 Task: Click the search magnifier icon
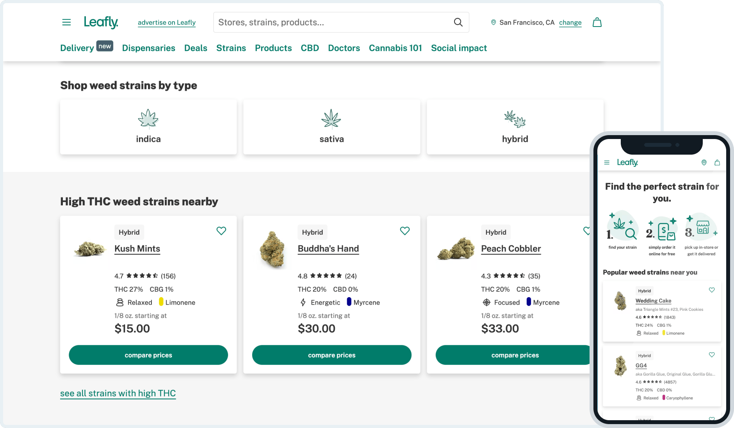click(458, 22)
